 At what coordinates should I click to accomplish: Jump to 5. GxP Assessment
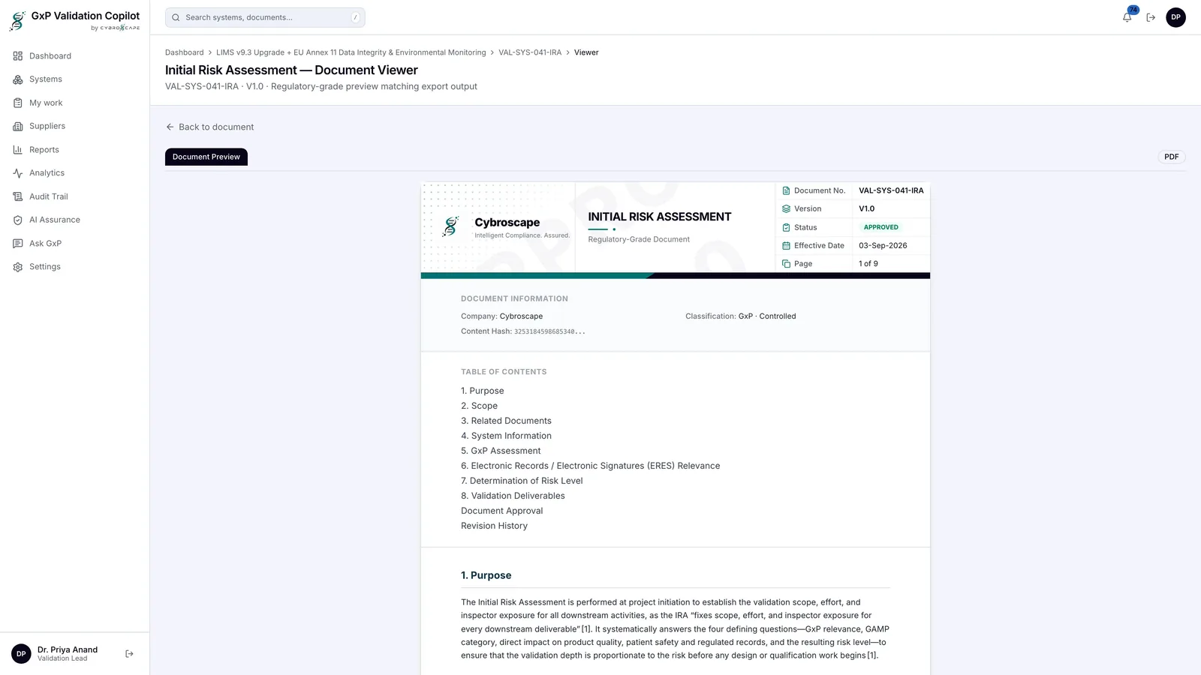501,451
